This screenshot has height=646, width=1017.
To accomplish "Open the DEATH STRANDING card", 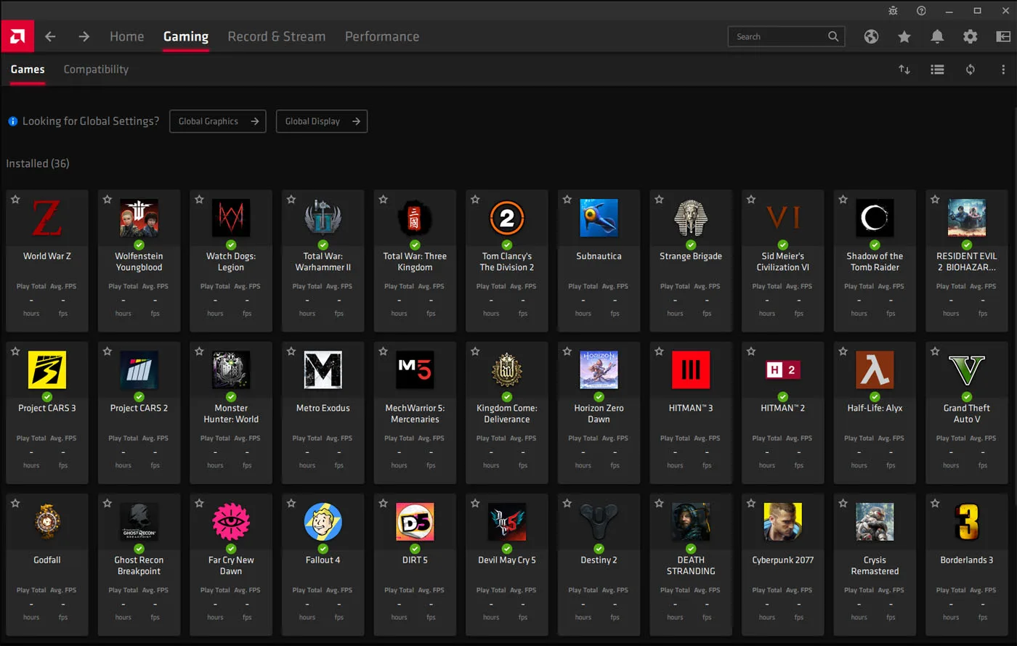I will [x=691, y=565].
